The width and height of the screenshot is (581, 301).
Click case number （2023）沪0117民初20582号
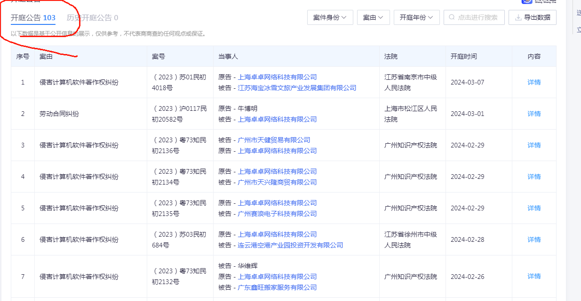coord(180,114)
